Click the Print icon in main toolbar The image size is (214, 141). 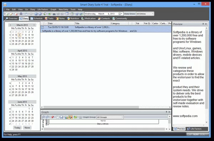coord(21,14)
